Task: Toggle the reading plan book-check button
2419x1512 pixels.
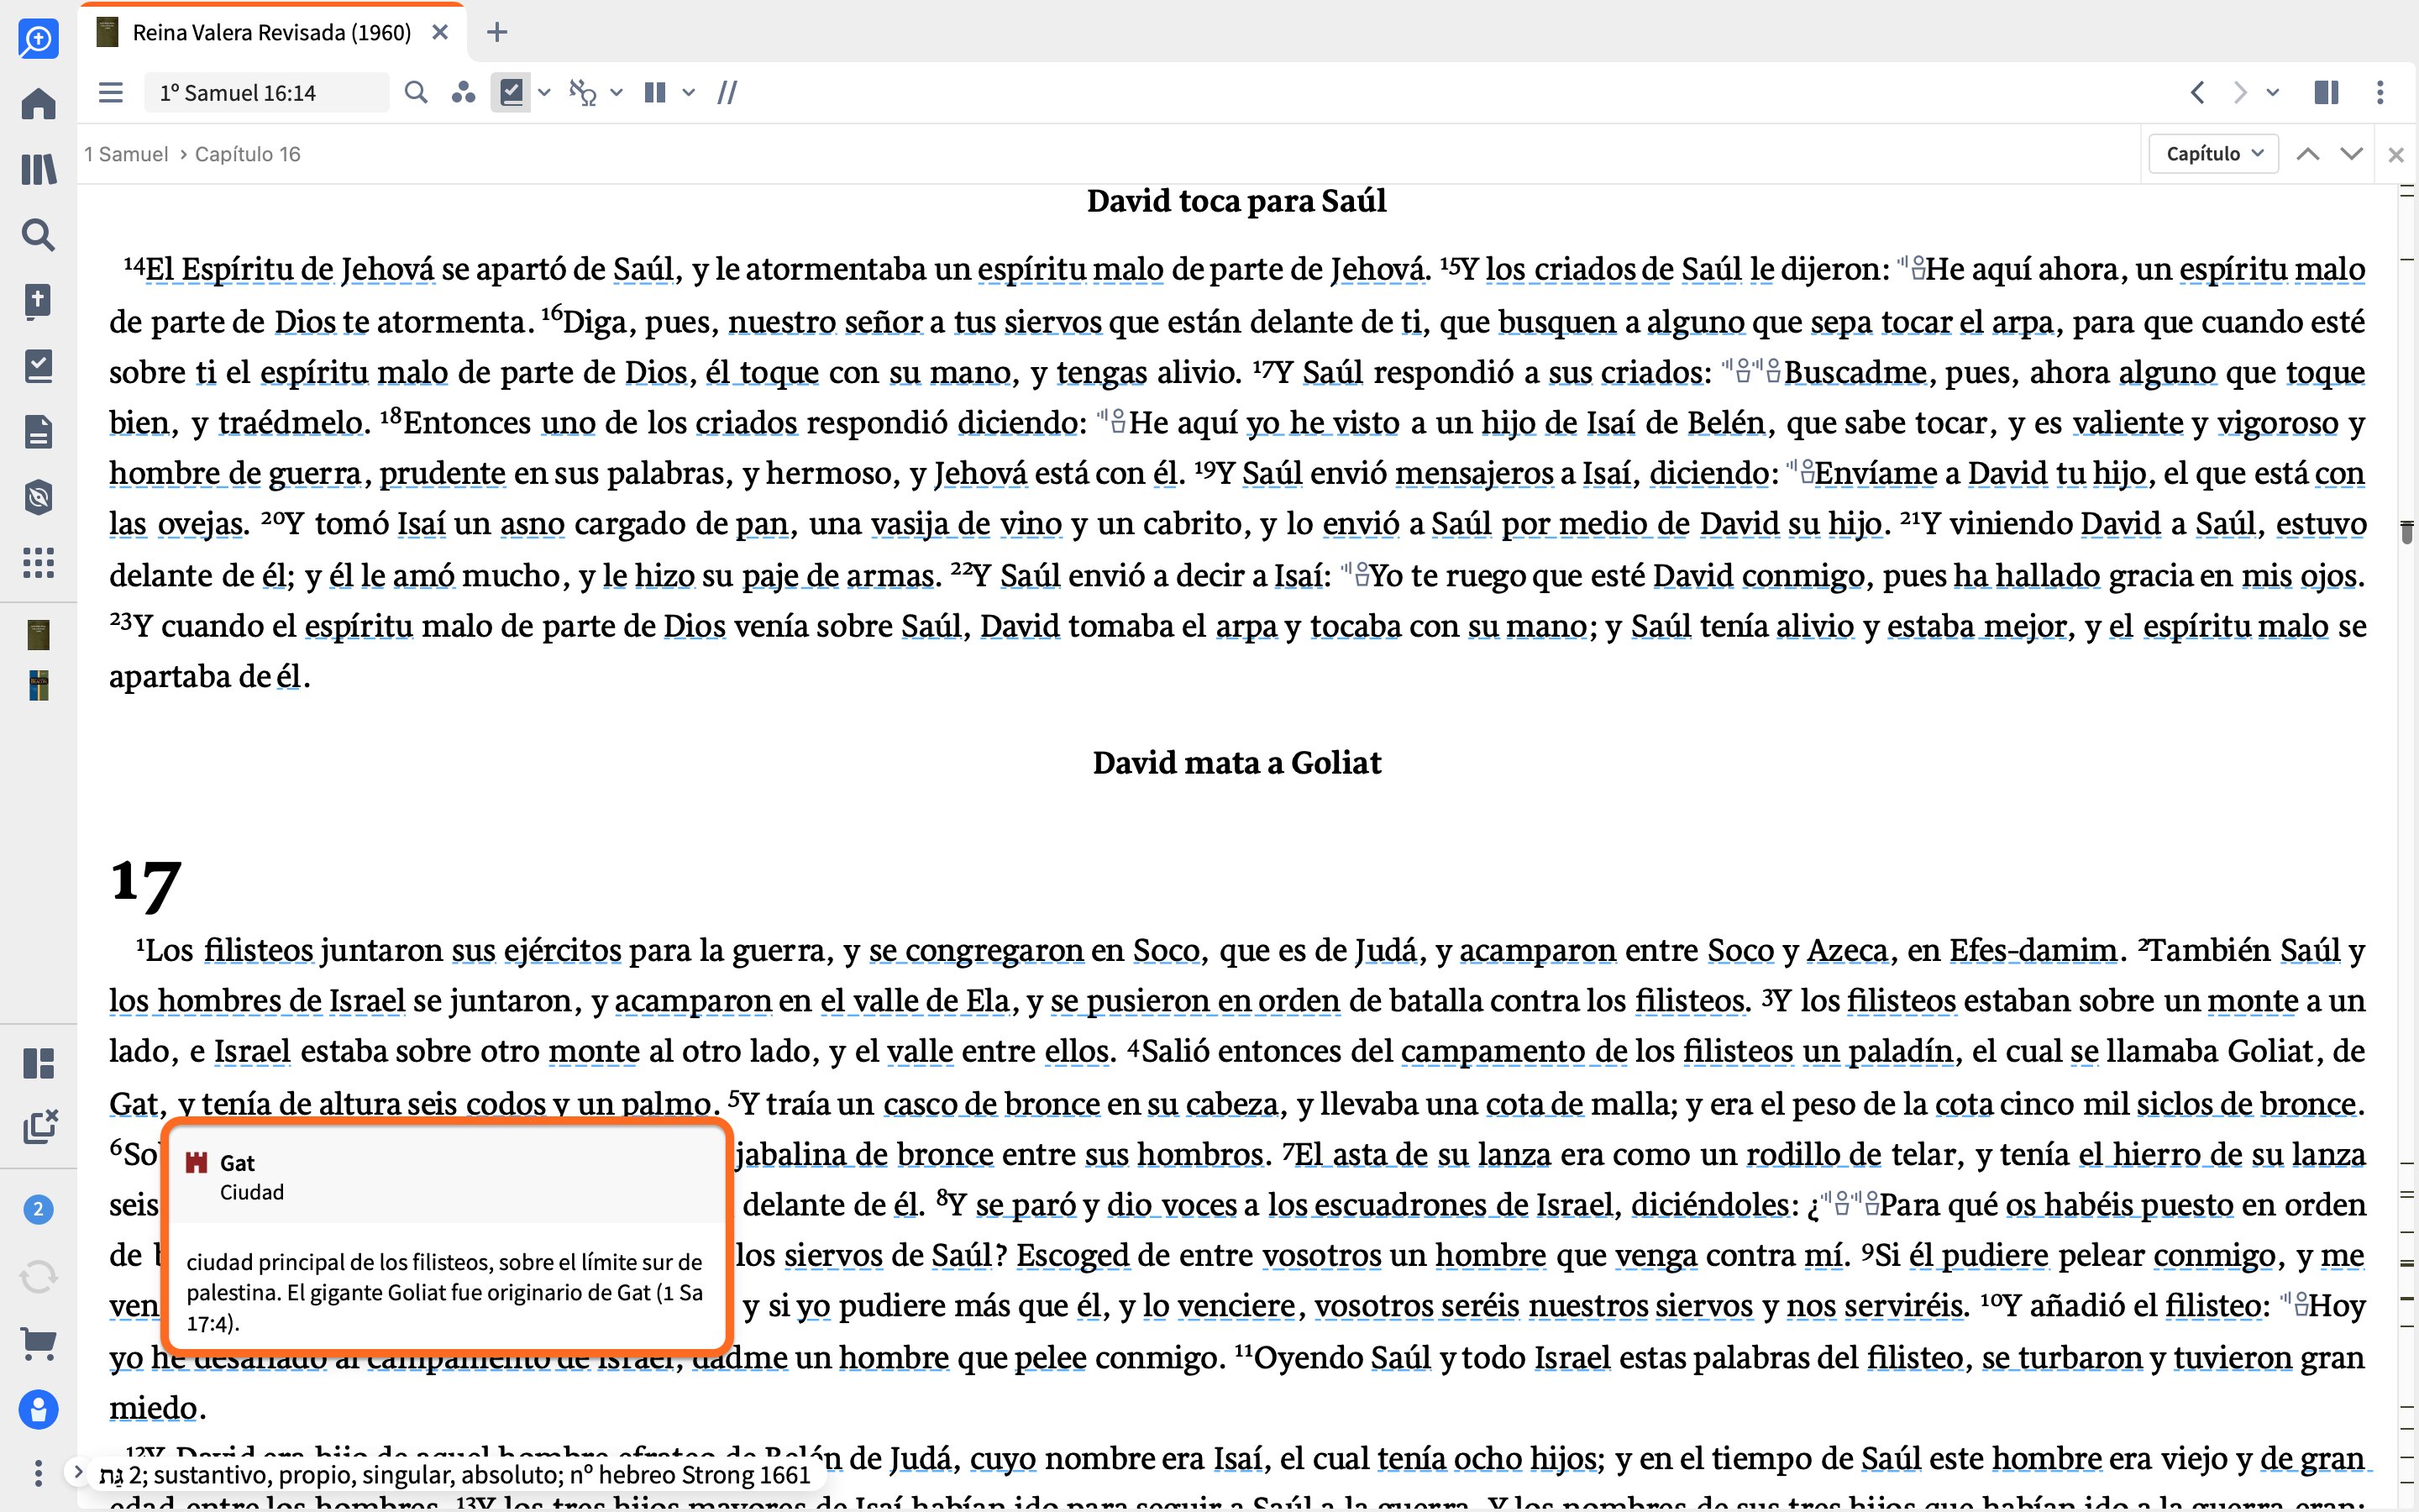Action: tap(511, 93)
